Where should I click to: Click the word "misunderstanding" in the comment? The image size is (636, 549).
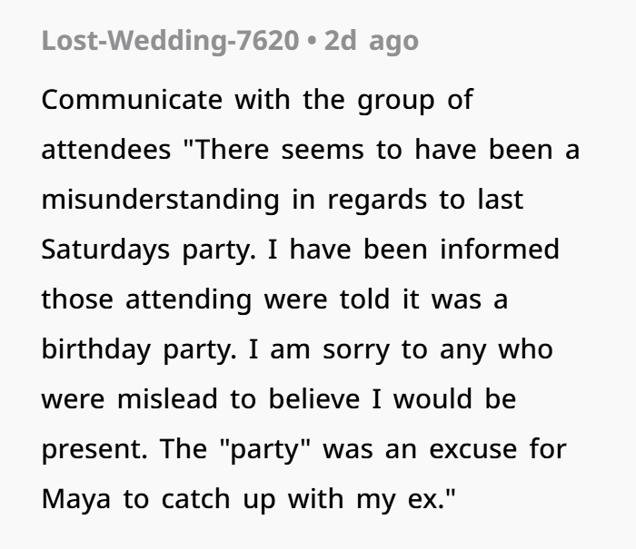160,199
